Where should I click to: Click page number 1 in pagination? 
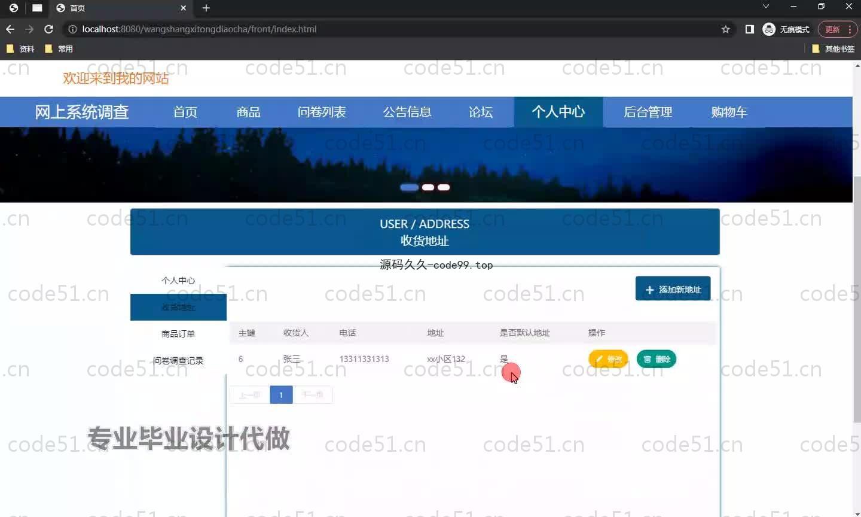pyautogui.click(x=281, y=395)
